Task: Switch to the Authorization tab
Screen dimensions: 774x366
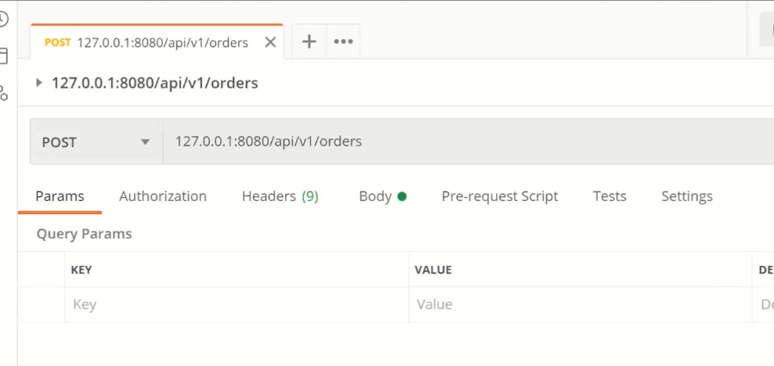Action: click(x=163, y=196)
